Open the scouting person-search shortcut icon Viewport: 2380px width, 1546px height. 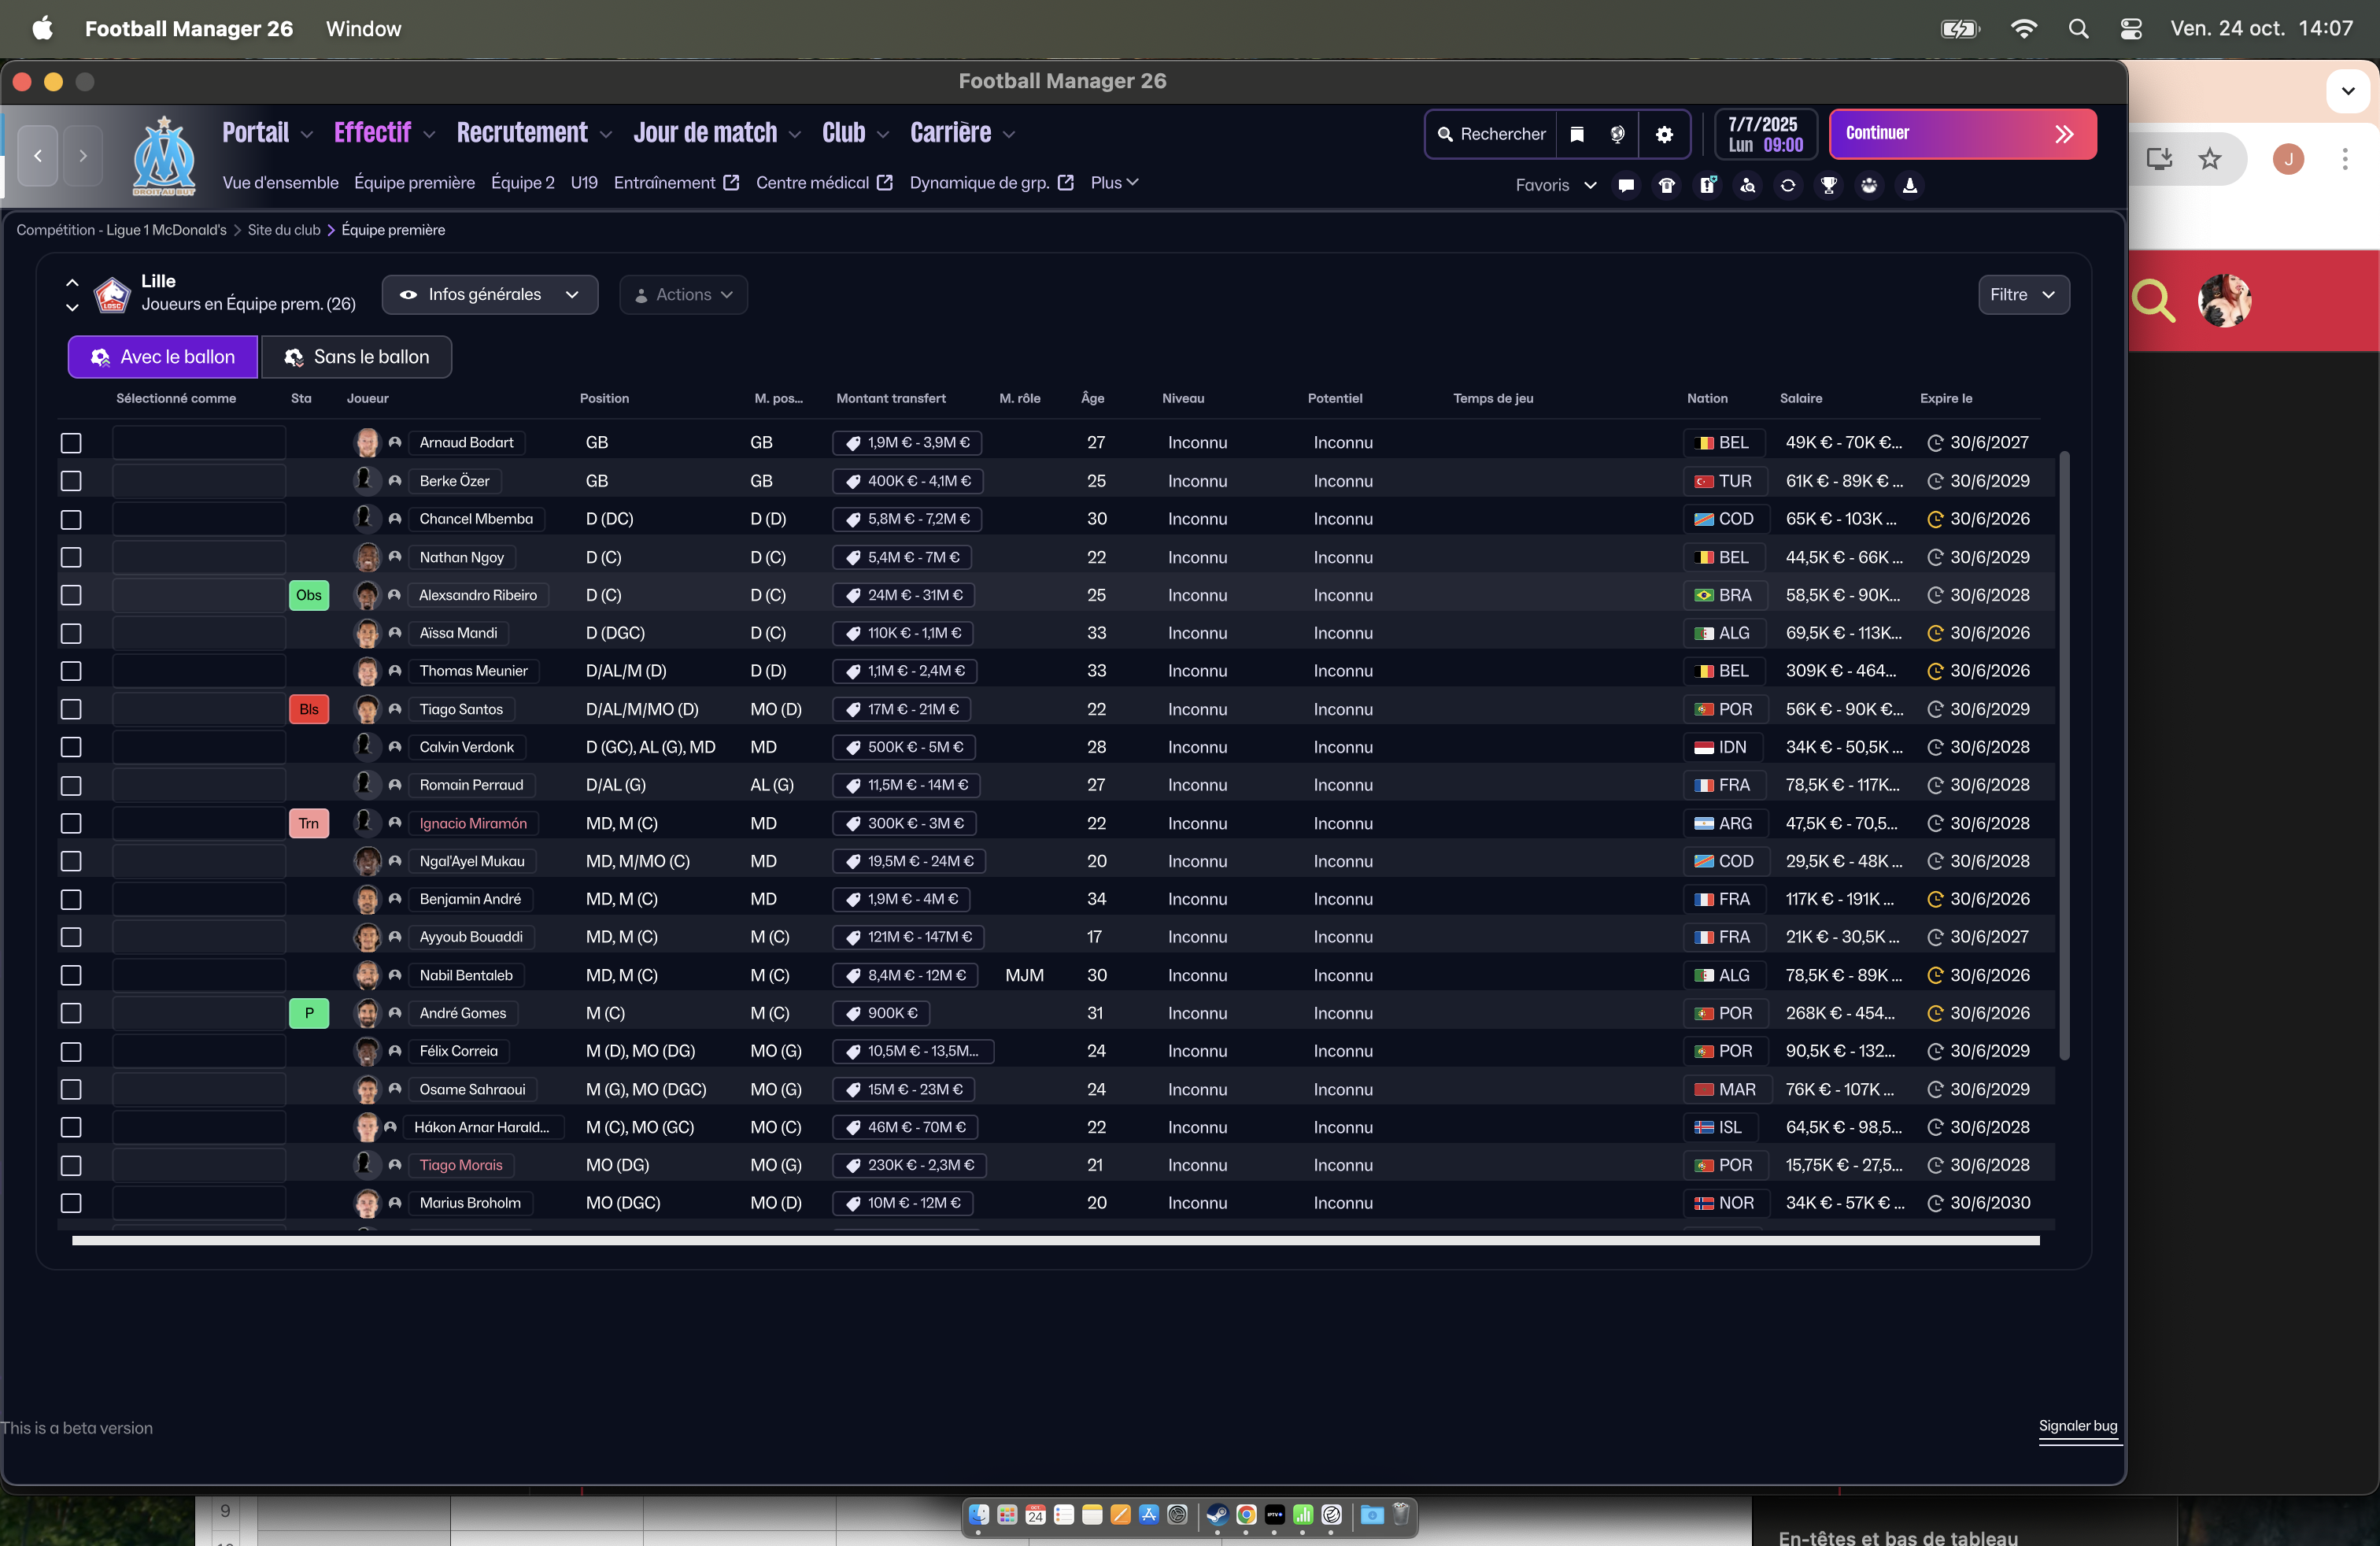point(1747,186)
